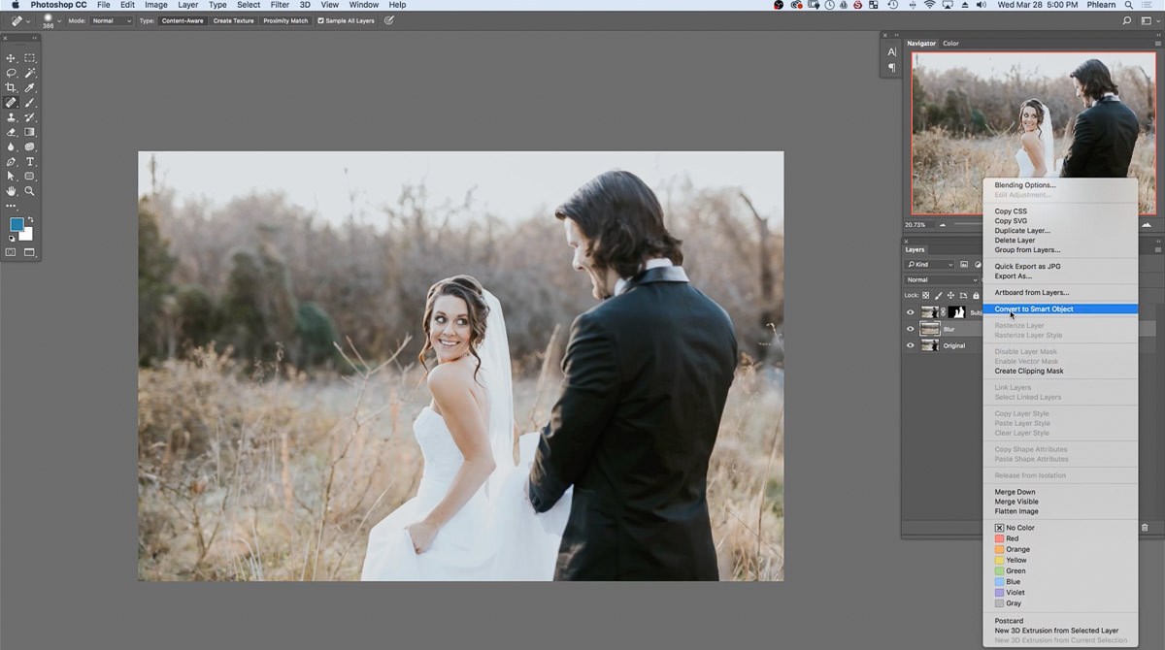
Task: Select Proximity Match type button
Action: [x=285, y=20]
